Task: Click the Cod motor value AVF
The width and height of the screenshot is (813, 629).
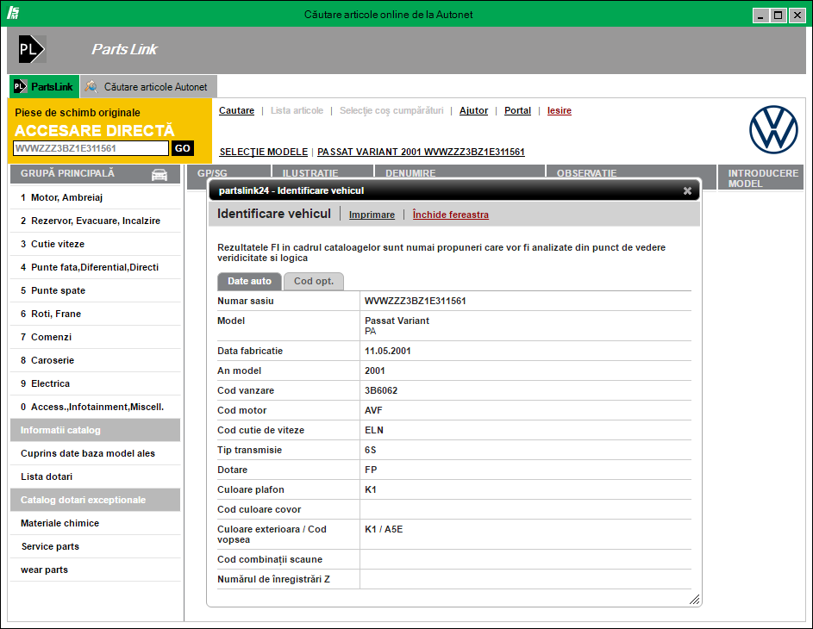Action: point(373,410)
